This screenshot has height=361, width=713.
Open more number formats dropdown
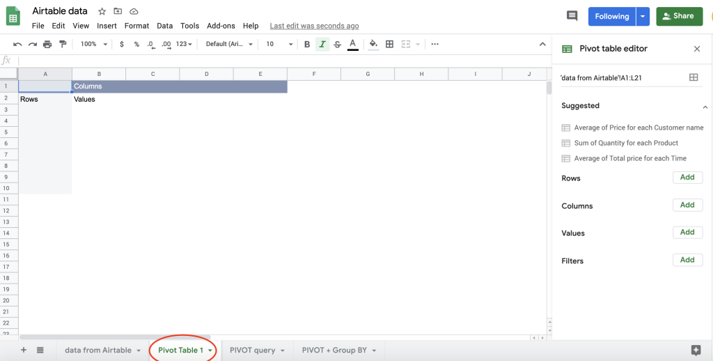[184, 44]
